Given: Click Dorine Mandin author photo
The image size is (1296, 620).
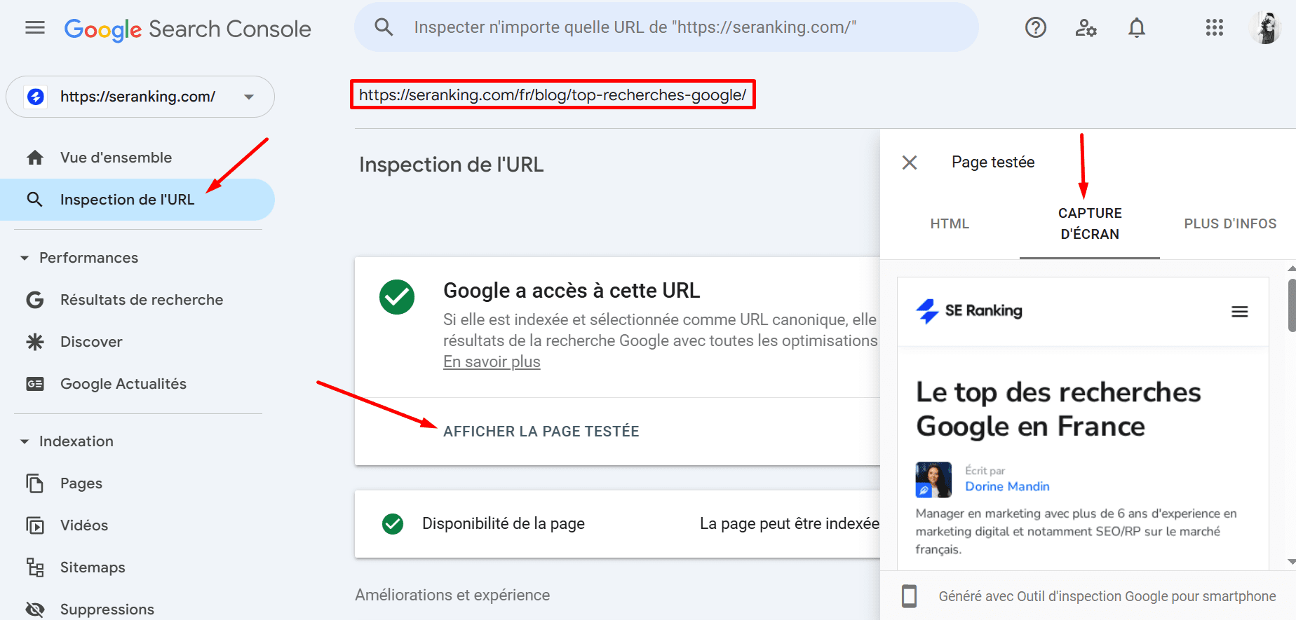Looking at the screenshot, I should coord(933,480).
